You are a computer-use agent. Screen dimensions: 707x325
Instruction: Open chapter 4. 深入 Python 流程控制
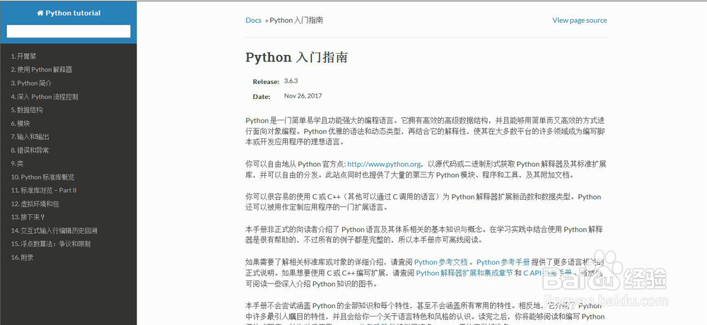pos(45,97)
